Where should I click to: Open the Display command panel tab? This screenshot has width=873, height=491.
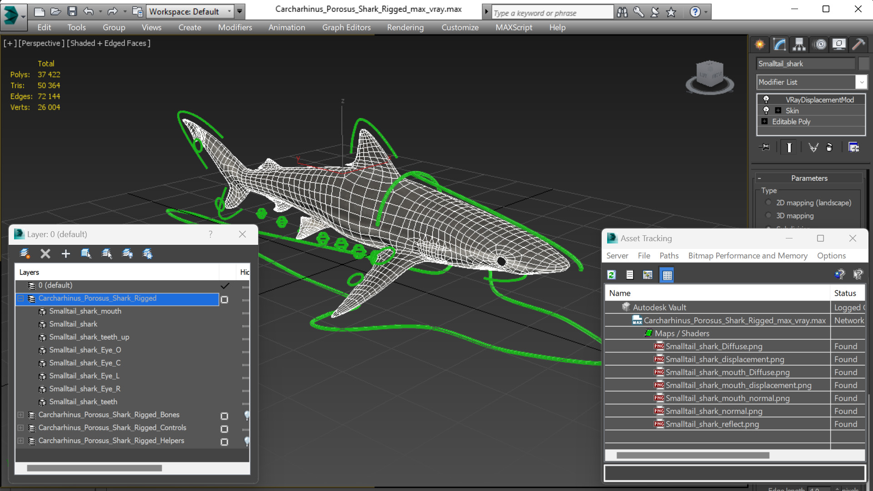tap(839, 45)
